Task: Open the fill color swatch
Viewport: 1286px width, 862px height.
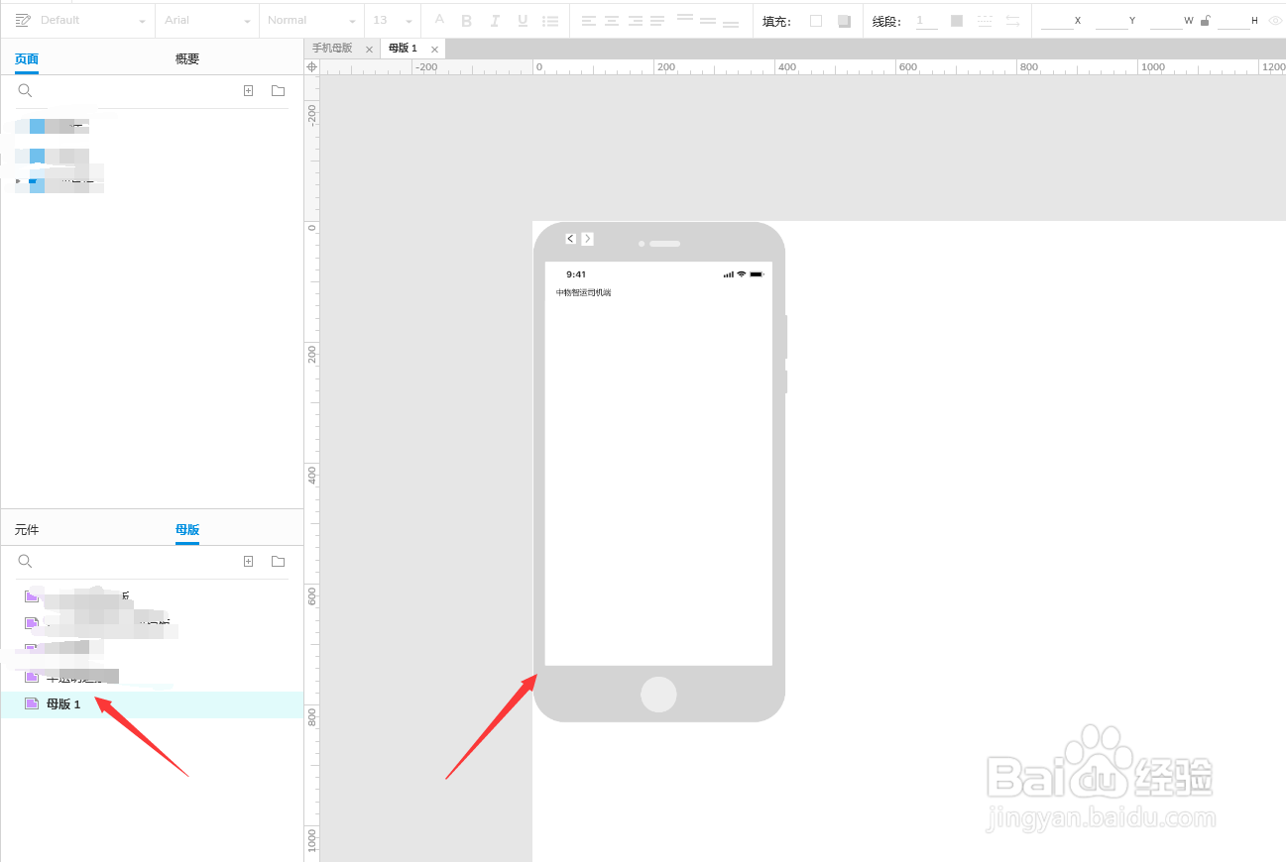Action: (x=816, y=21)
